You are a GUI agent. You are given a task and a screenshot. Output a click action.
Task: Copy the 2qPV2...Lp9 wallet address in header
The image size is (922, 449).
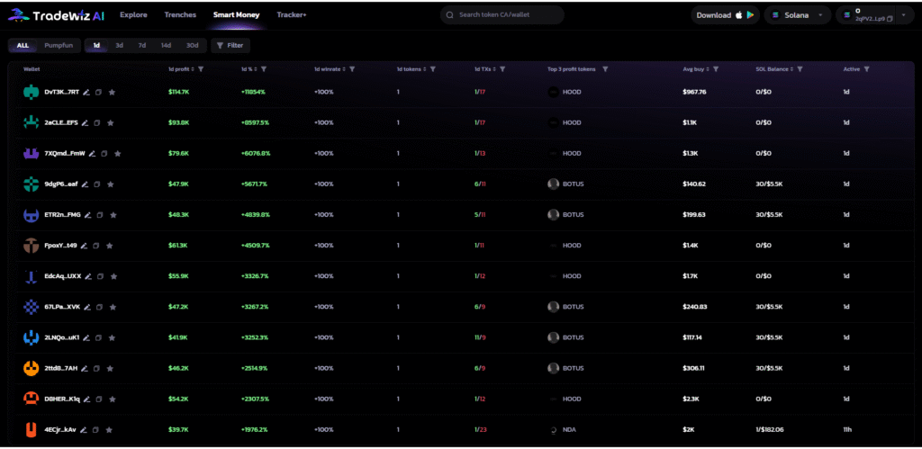click(x=888, y=19)
